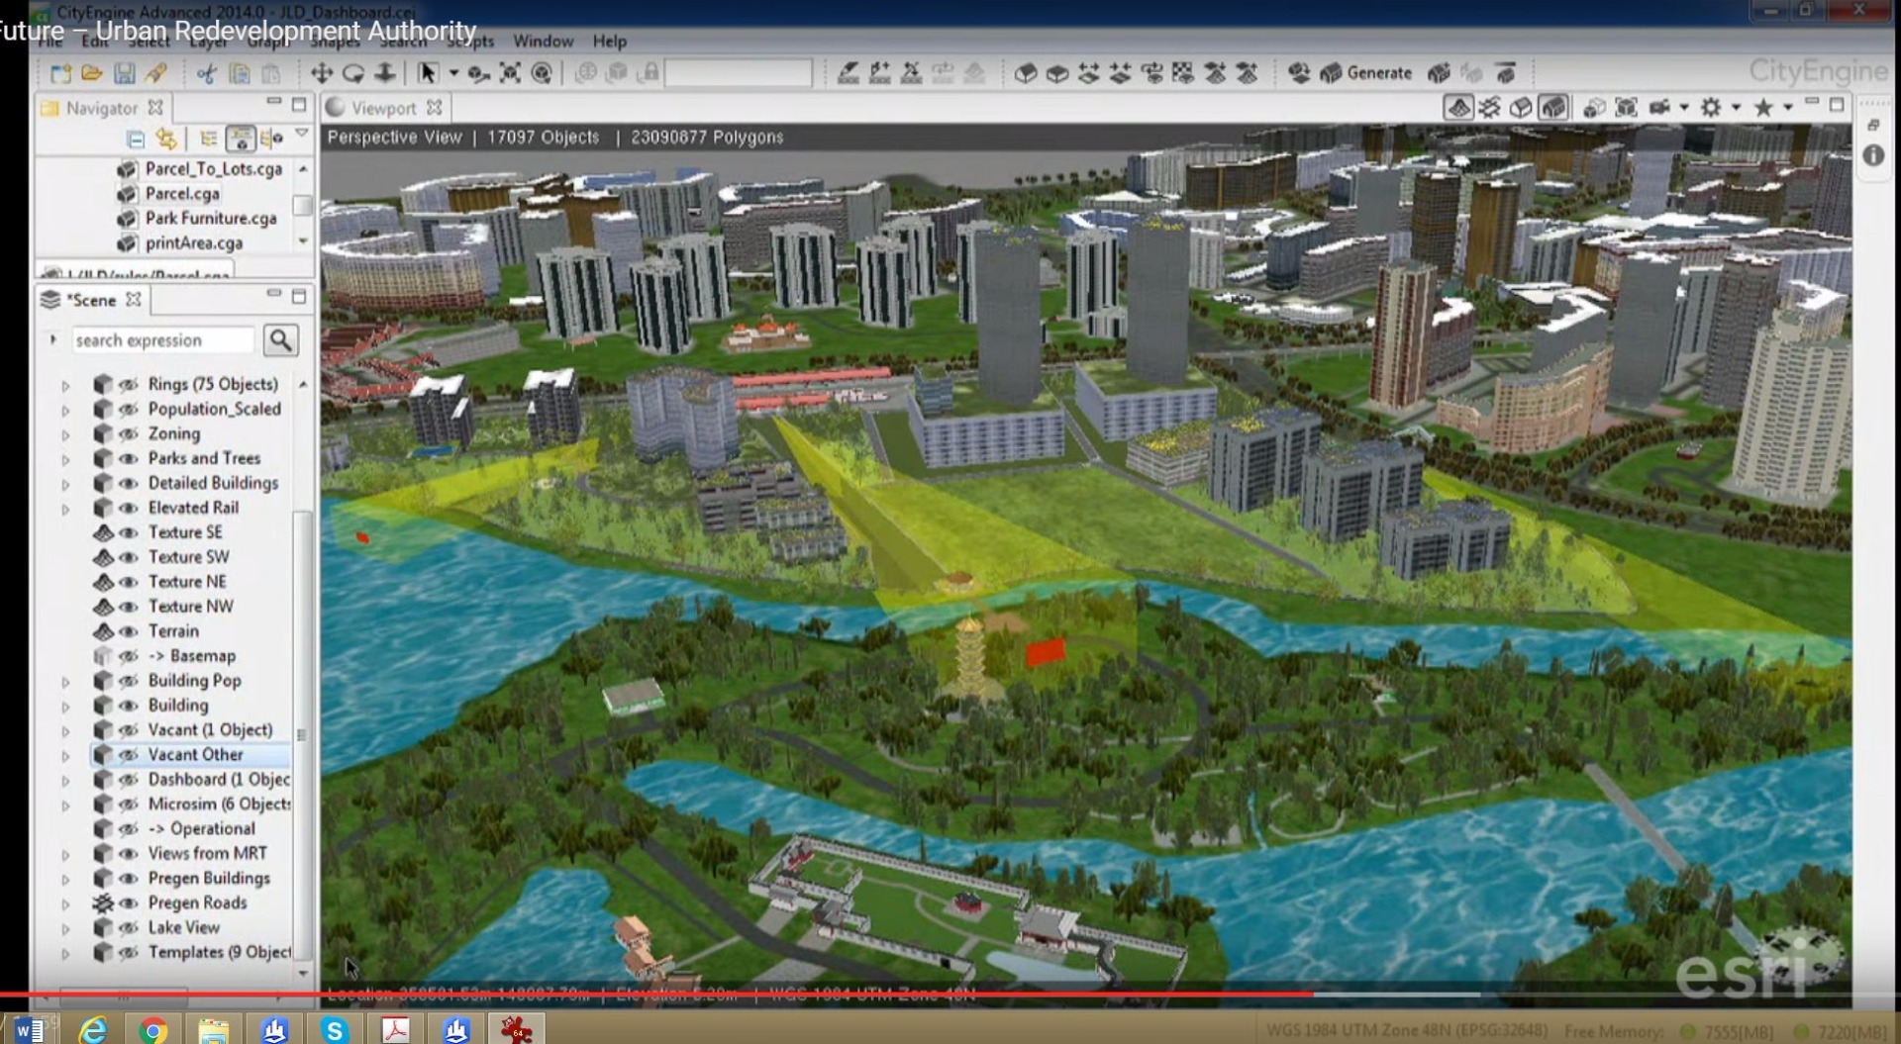1901x1044 pixels.
Task: Toggle visibility of the Terrain layer
Action: pos(129,631)
